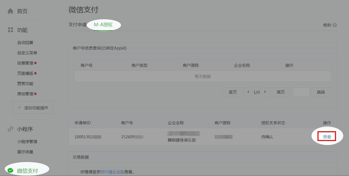349x176 pixels.
Task: Click the 交易数据 section title
Action: (81, 157)
